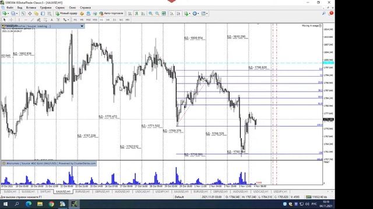Open the $USDX,H1 chart tab

tap(10, 192)
